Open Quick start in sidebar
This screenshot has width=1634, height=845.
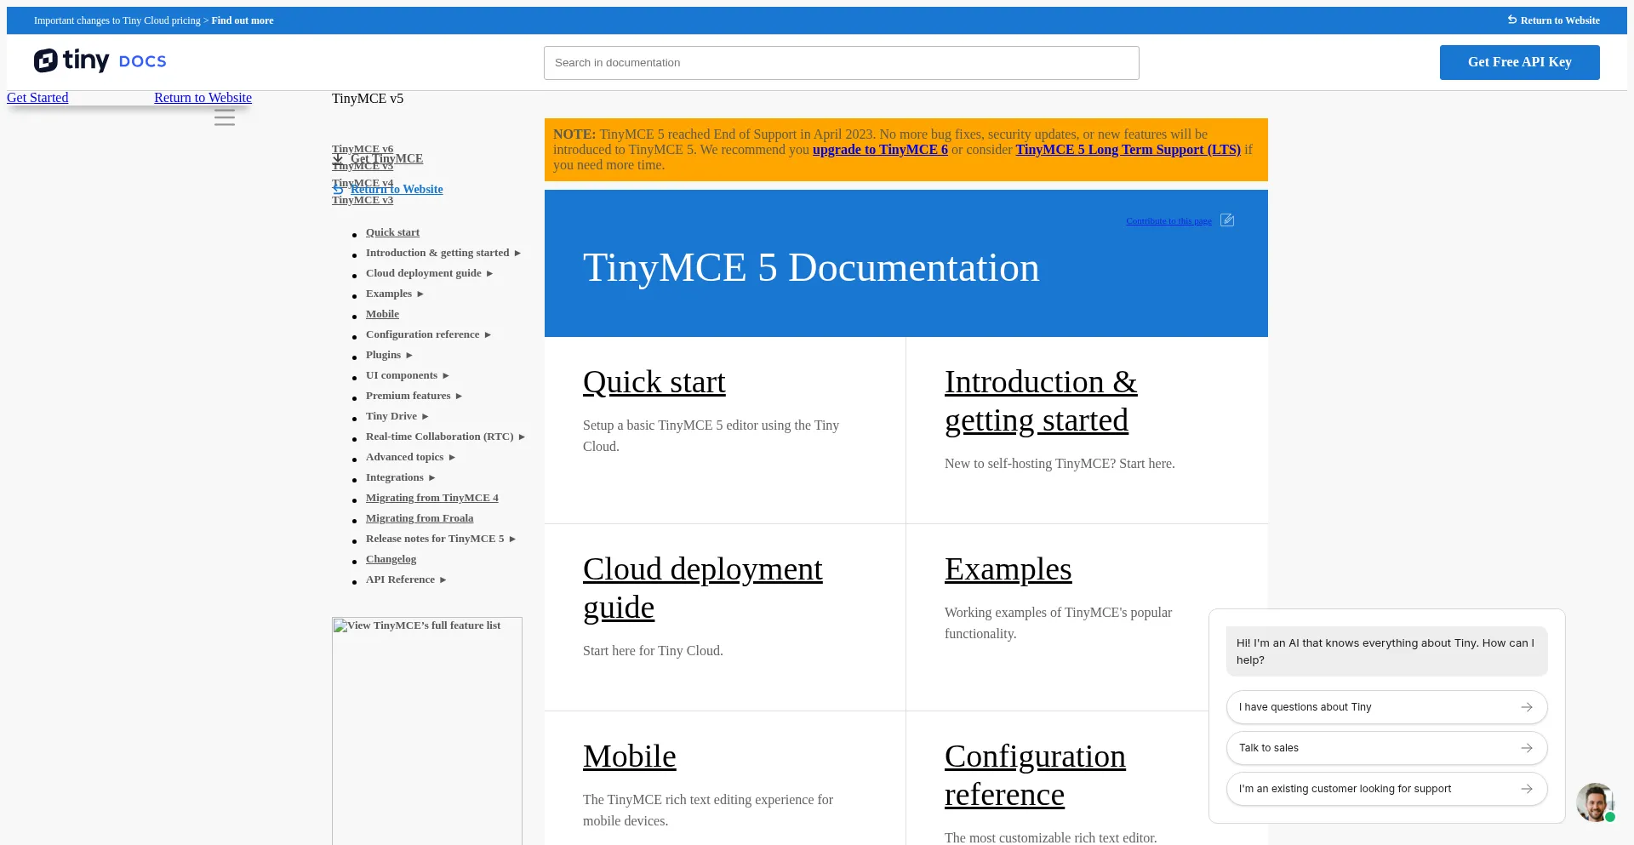tap(392, 232)
